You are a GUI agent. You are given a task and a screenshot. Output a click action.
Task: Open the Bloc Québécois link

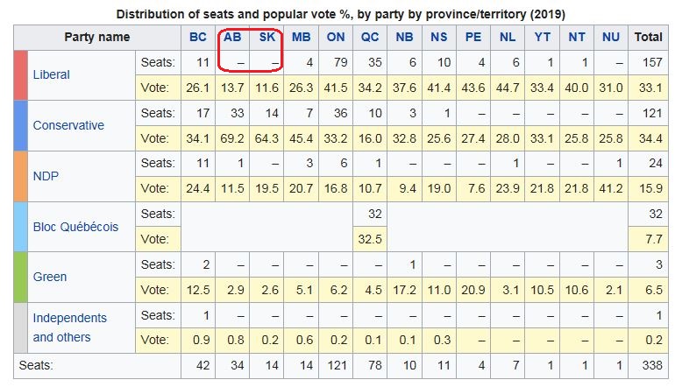[75, 227]
